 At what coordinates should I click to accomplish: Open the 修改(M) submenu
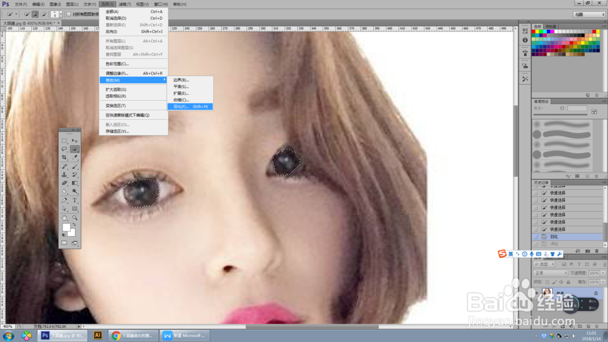[x=133, y=80]
